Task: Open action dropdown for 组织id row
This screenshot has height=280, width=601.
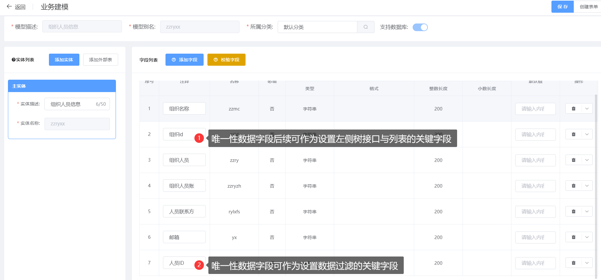Action: pos(587,134)
